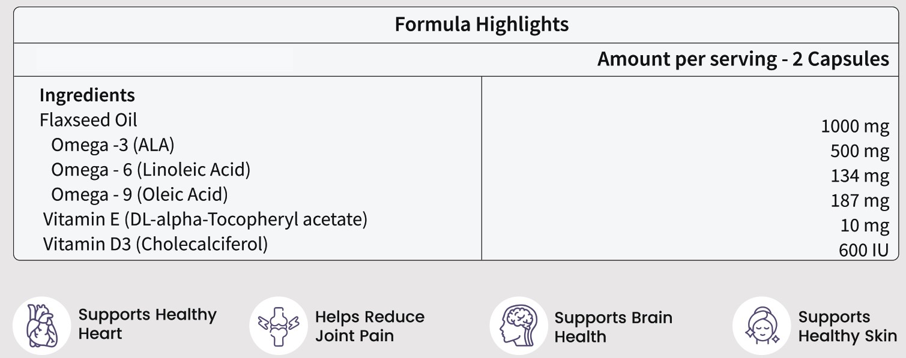The height and width of the screenshot is (358, 906).
Task: Click the Ingredients column header
Action: pos(87,95)
